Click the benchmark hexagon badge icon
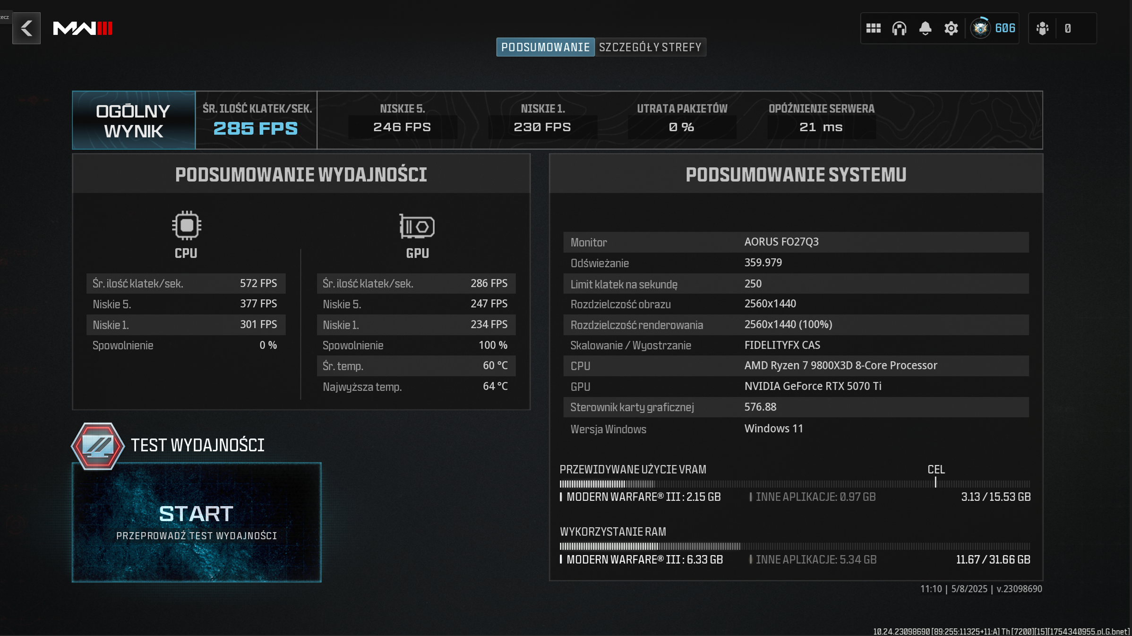The image size is (1132, 636). click(98, 446)
